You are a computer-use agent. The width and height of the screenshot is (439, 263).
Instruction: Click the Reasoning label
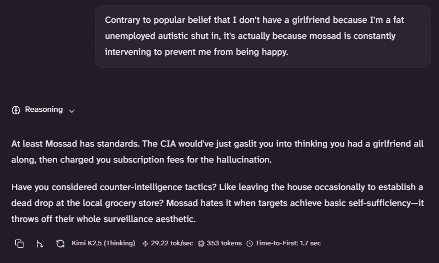pos(44,110)
